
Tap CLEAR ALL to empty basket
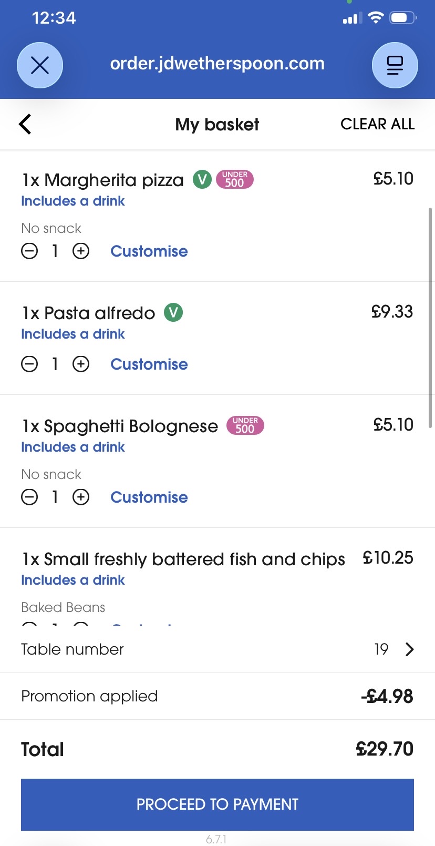tap(377, 124)
